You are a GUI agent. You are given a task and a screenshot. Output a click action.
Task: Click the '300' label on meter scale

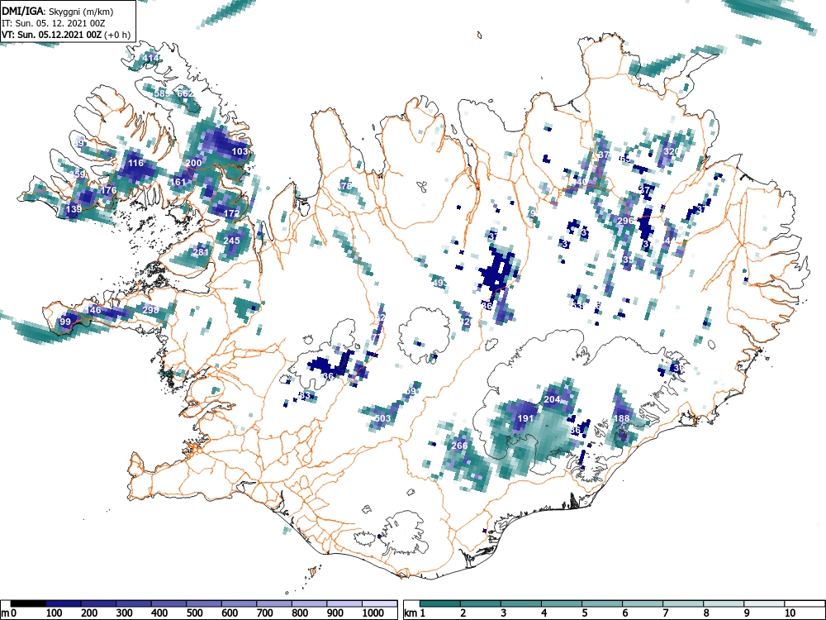coord(125,613)
